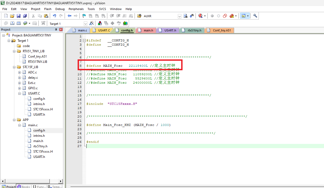Viewport: 324px width, 188px height.
Task: Expand Exti.c in project tree
Action: pyautogui.click(x=19, y=83)
